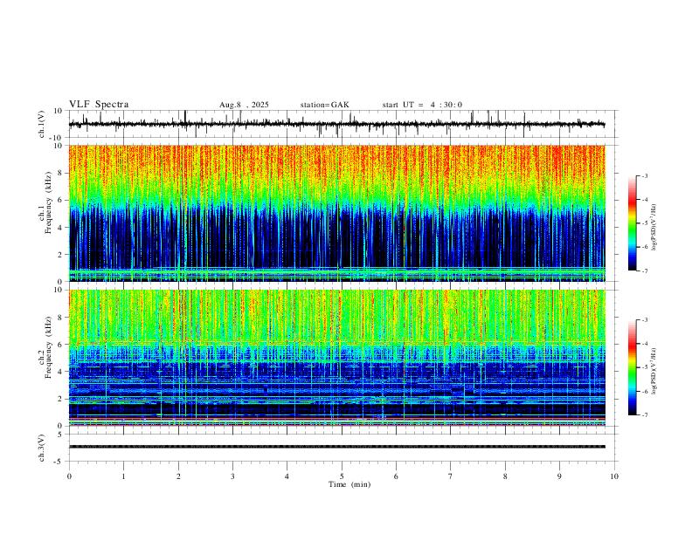Viewport: 692px width, 534px height.
Task: Click time axis tick label "8"
Action: [x=505, y=476]
